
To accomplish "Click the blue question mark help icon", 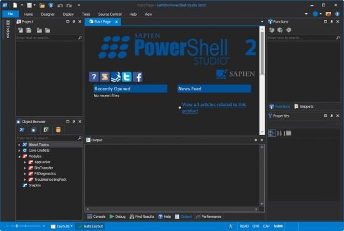I will 94,77.
